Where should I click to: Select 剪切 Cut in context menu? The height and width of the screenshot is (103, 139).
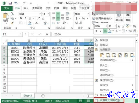(x=115, y=40)
